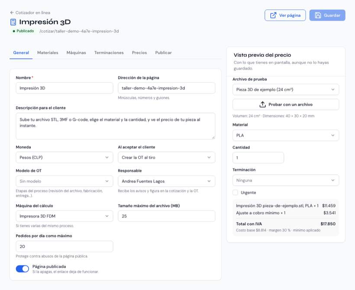Screen dimensions: 355x290
Task: Open the Modelo de OT dropdown
Action: (65, 181)
